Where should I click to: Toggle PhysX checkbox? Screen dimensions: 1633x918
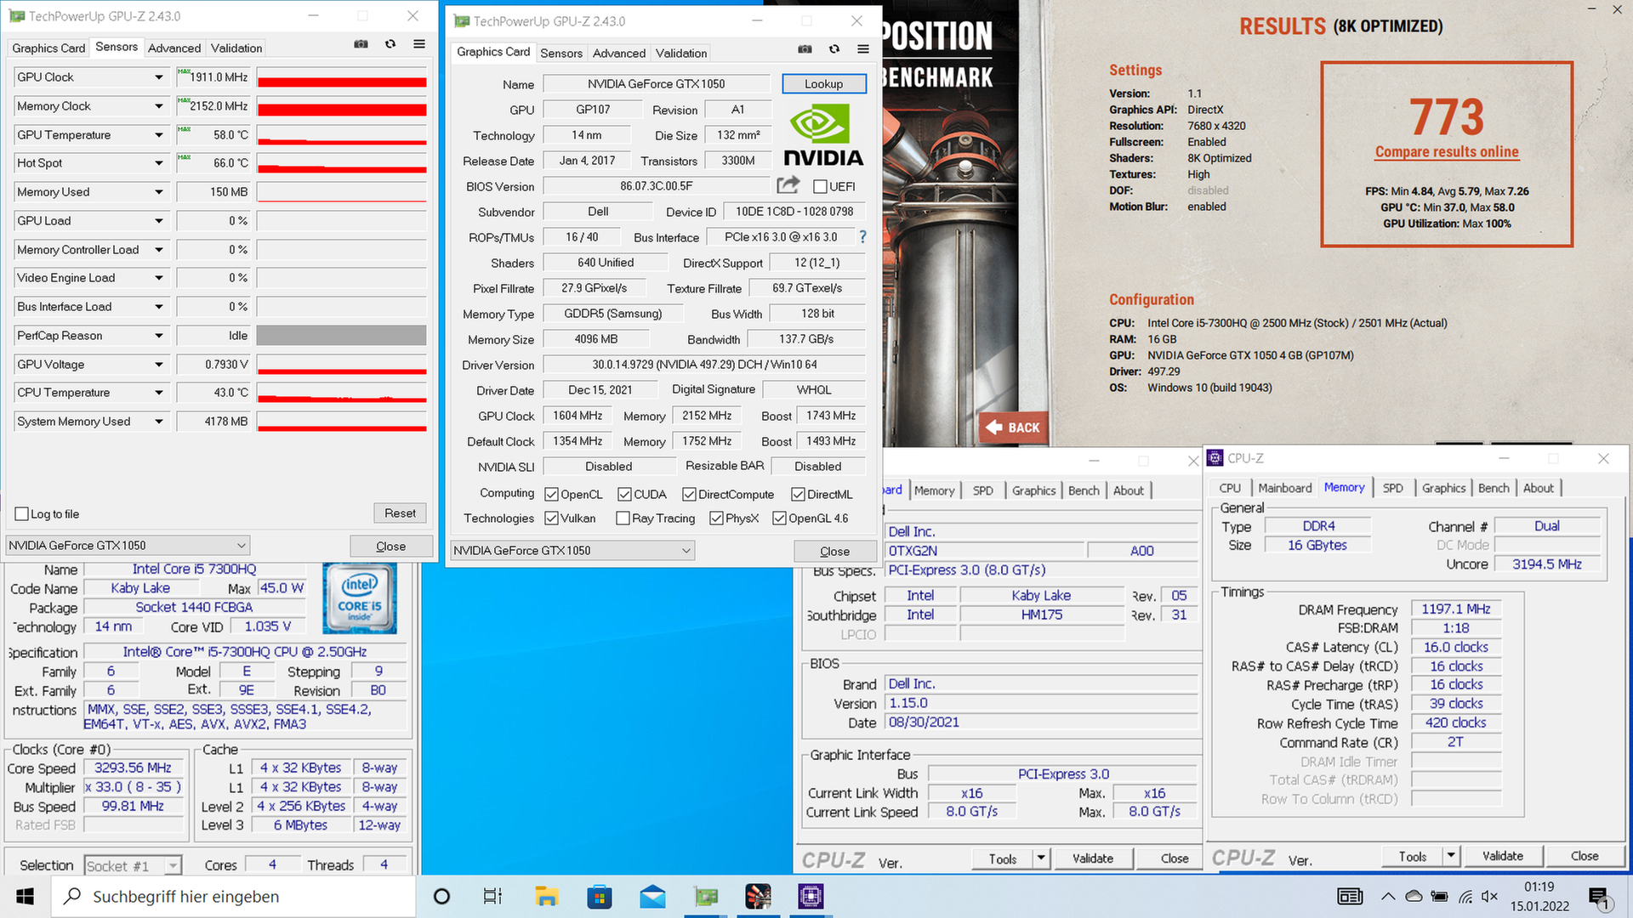click(716, 518)
